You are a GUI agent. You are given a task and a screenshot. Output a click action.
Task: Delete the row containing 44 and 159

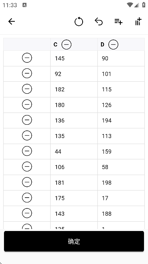[x=27, y=151]
